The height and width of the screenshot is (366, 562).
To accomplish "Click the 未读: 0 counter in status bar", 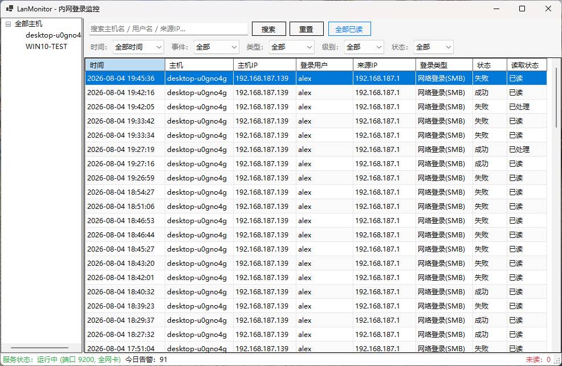I will click(x=538, y=360).
